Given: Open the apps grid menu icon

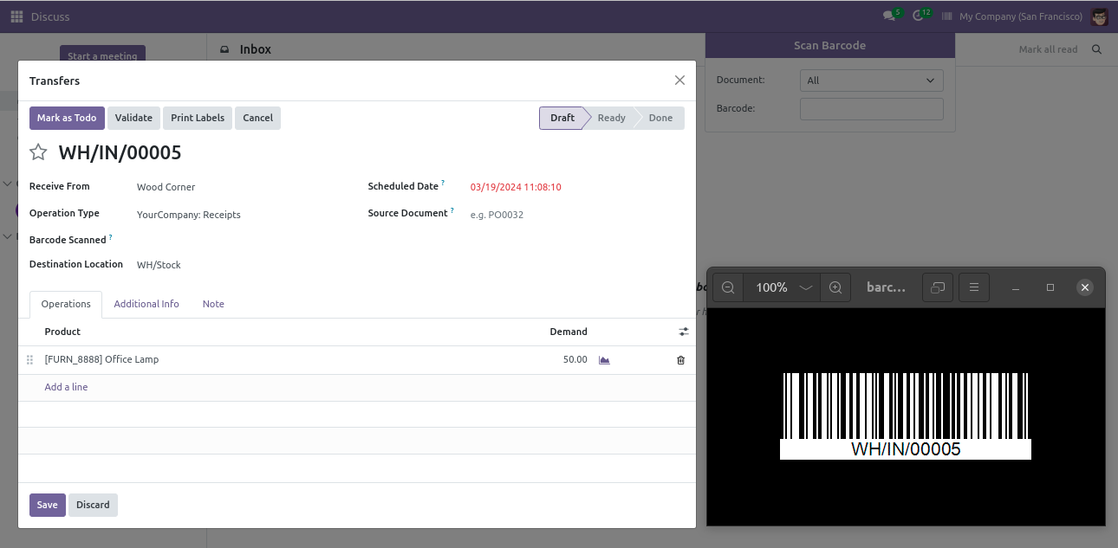Looking at the screenshot, I should tap(16, 16).
